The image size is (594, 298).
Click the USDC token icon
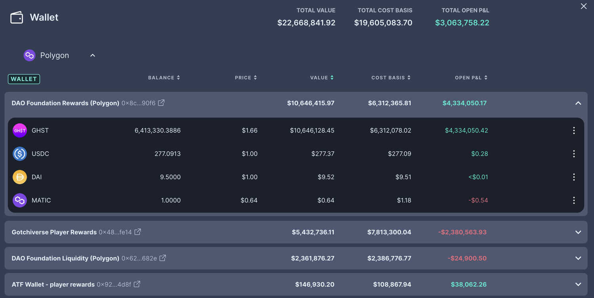click(20, 154)
